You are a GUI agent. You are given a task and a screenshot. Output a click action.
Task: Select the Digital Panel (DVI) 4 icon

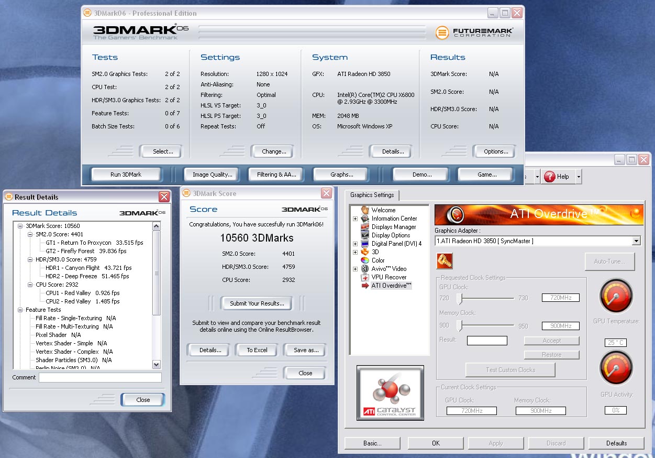(x=365, y=244)
